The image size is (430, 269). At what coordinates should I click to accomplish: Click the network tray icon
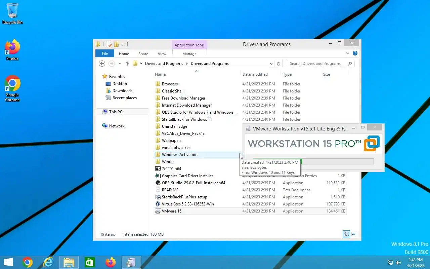390,263
